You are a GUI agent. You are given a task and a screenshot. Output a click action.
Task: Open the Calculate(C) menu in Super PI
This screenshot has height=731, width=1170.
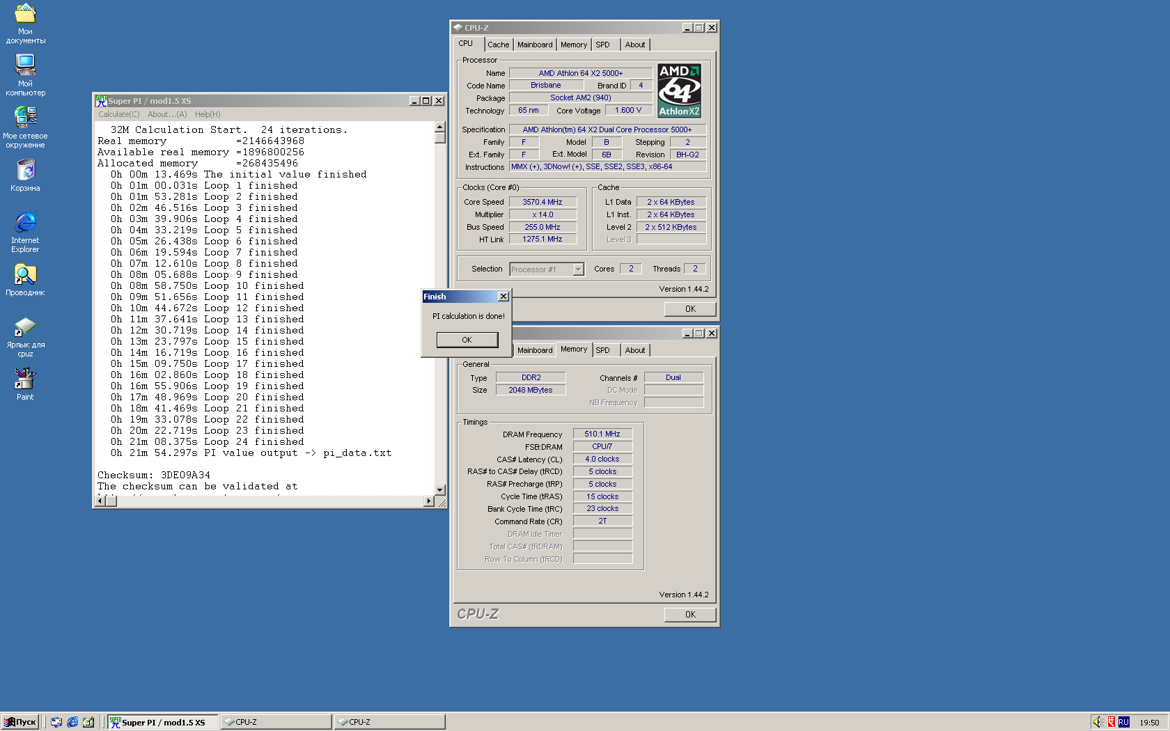(119, 114)
